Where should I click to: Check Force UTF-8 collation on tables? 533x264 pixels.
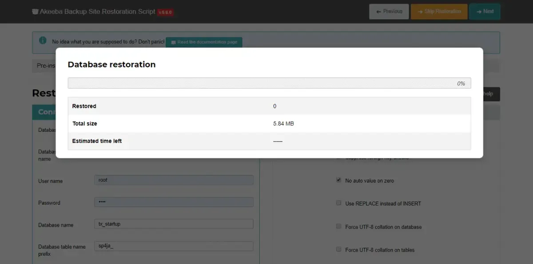(339, 250)
